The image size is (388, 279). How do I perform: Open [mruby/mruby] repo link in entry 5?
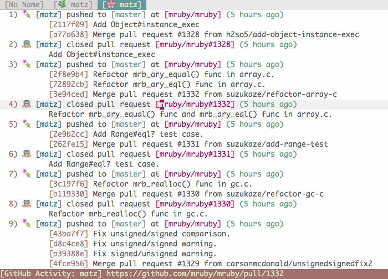pos(193,125)
